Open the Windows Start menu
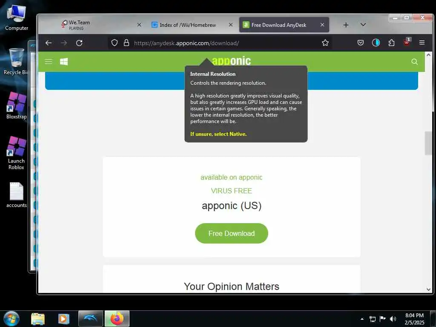 (11, 318)
